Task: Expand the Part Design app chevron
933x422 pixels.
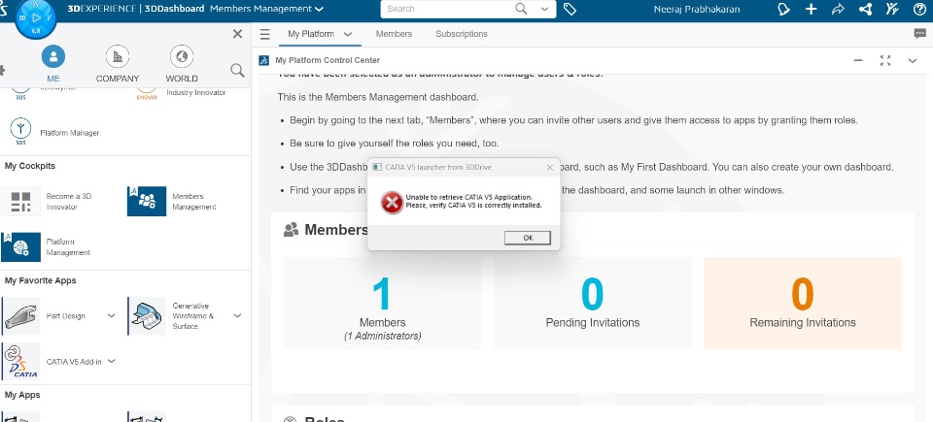Action: [111, 315]
